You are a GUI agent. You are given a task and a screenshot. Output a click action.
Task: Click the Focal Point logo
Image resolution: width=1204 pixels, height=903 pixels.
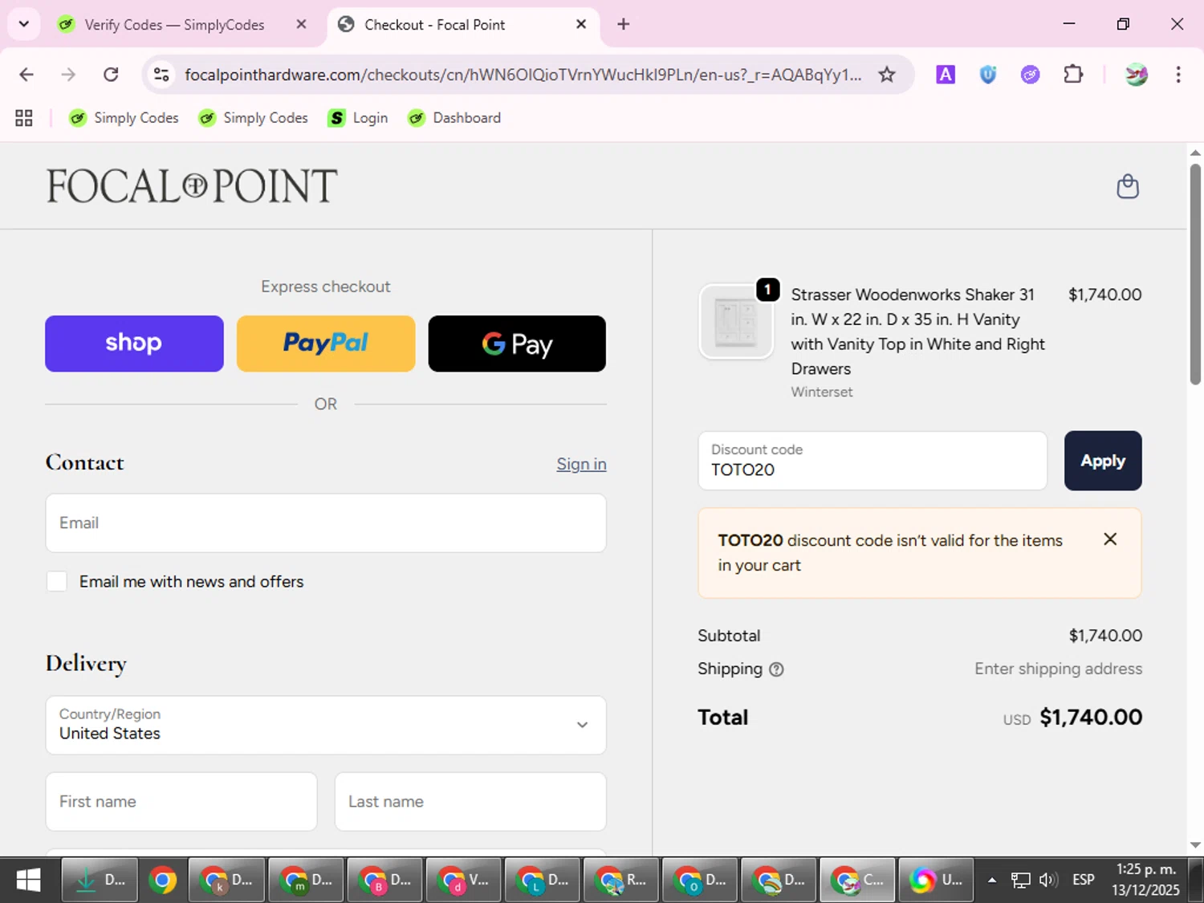[192, 186]
